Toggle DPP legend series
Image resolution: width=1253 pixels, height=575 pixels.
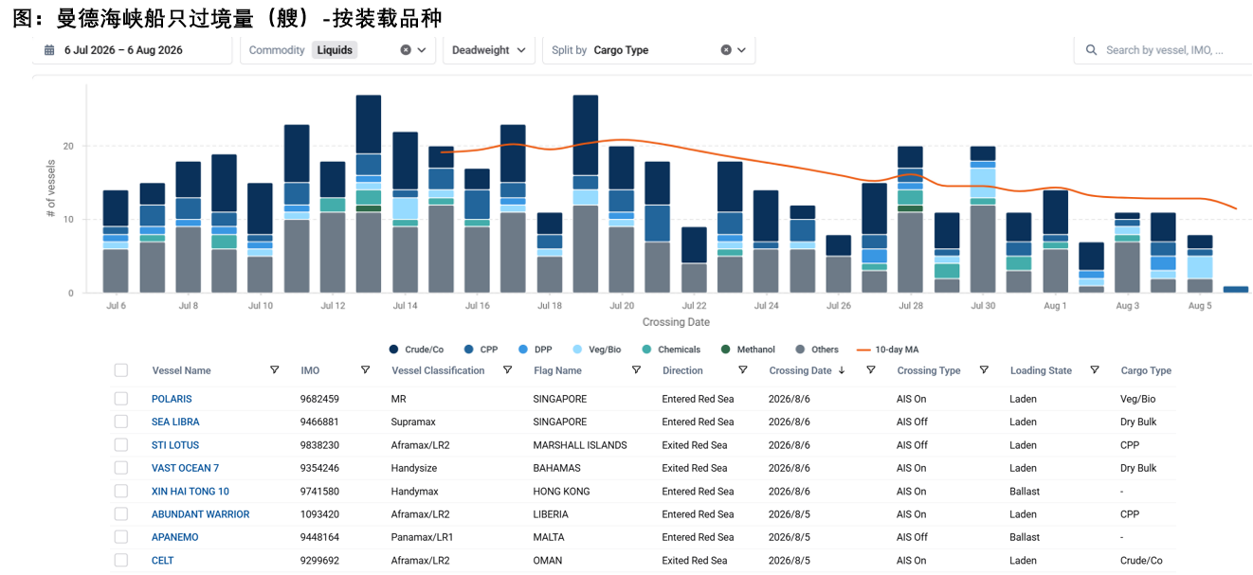pyautogui.click(x=535, y=350)
